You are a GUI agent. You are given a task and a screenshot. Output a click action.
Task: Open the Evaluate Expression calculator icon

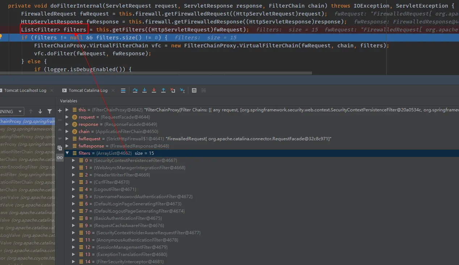194,90
